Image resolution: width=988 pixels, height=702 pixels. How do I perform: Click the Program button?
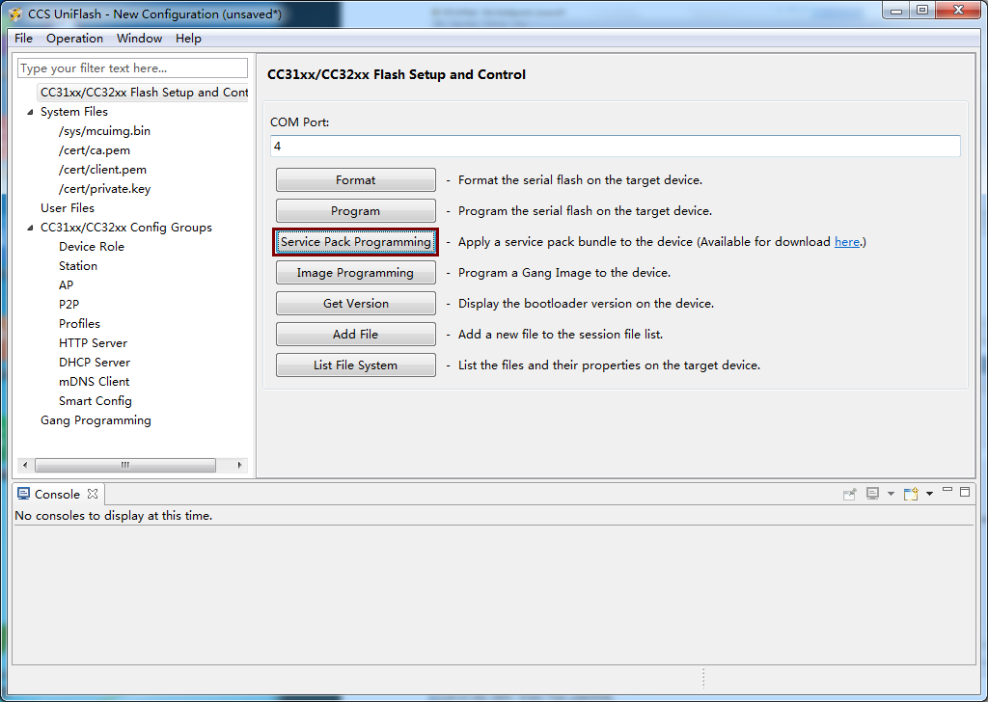355,211
